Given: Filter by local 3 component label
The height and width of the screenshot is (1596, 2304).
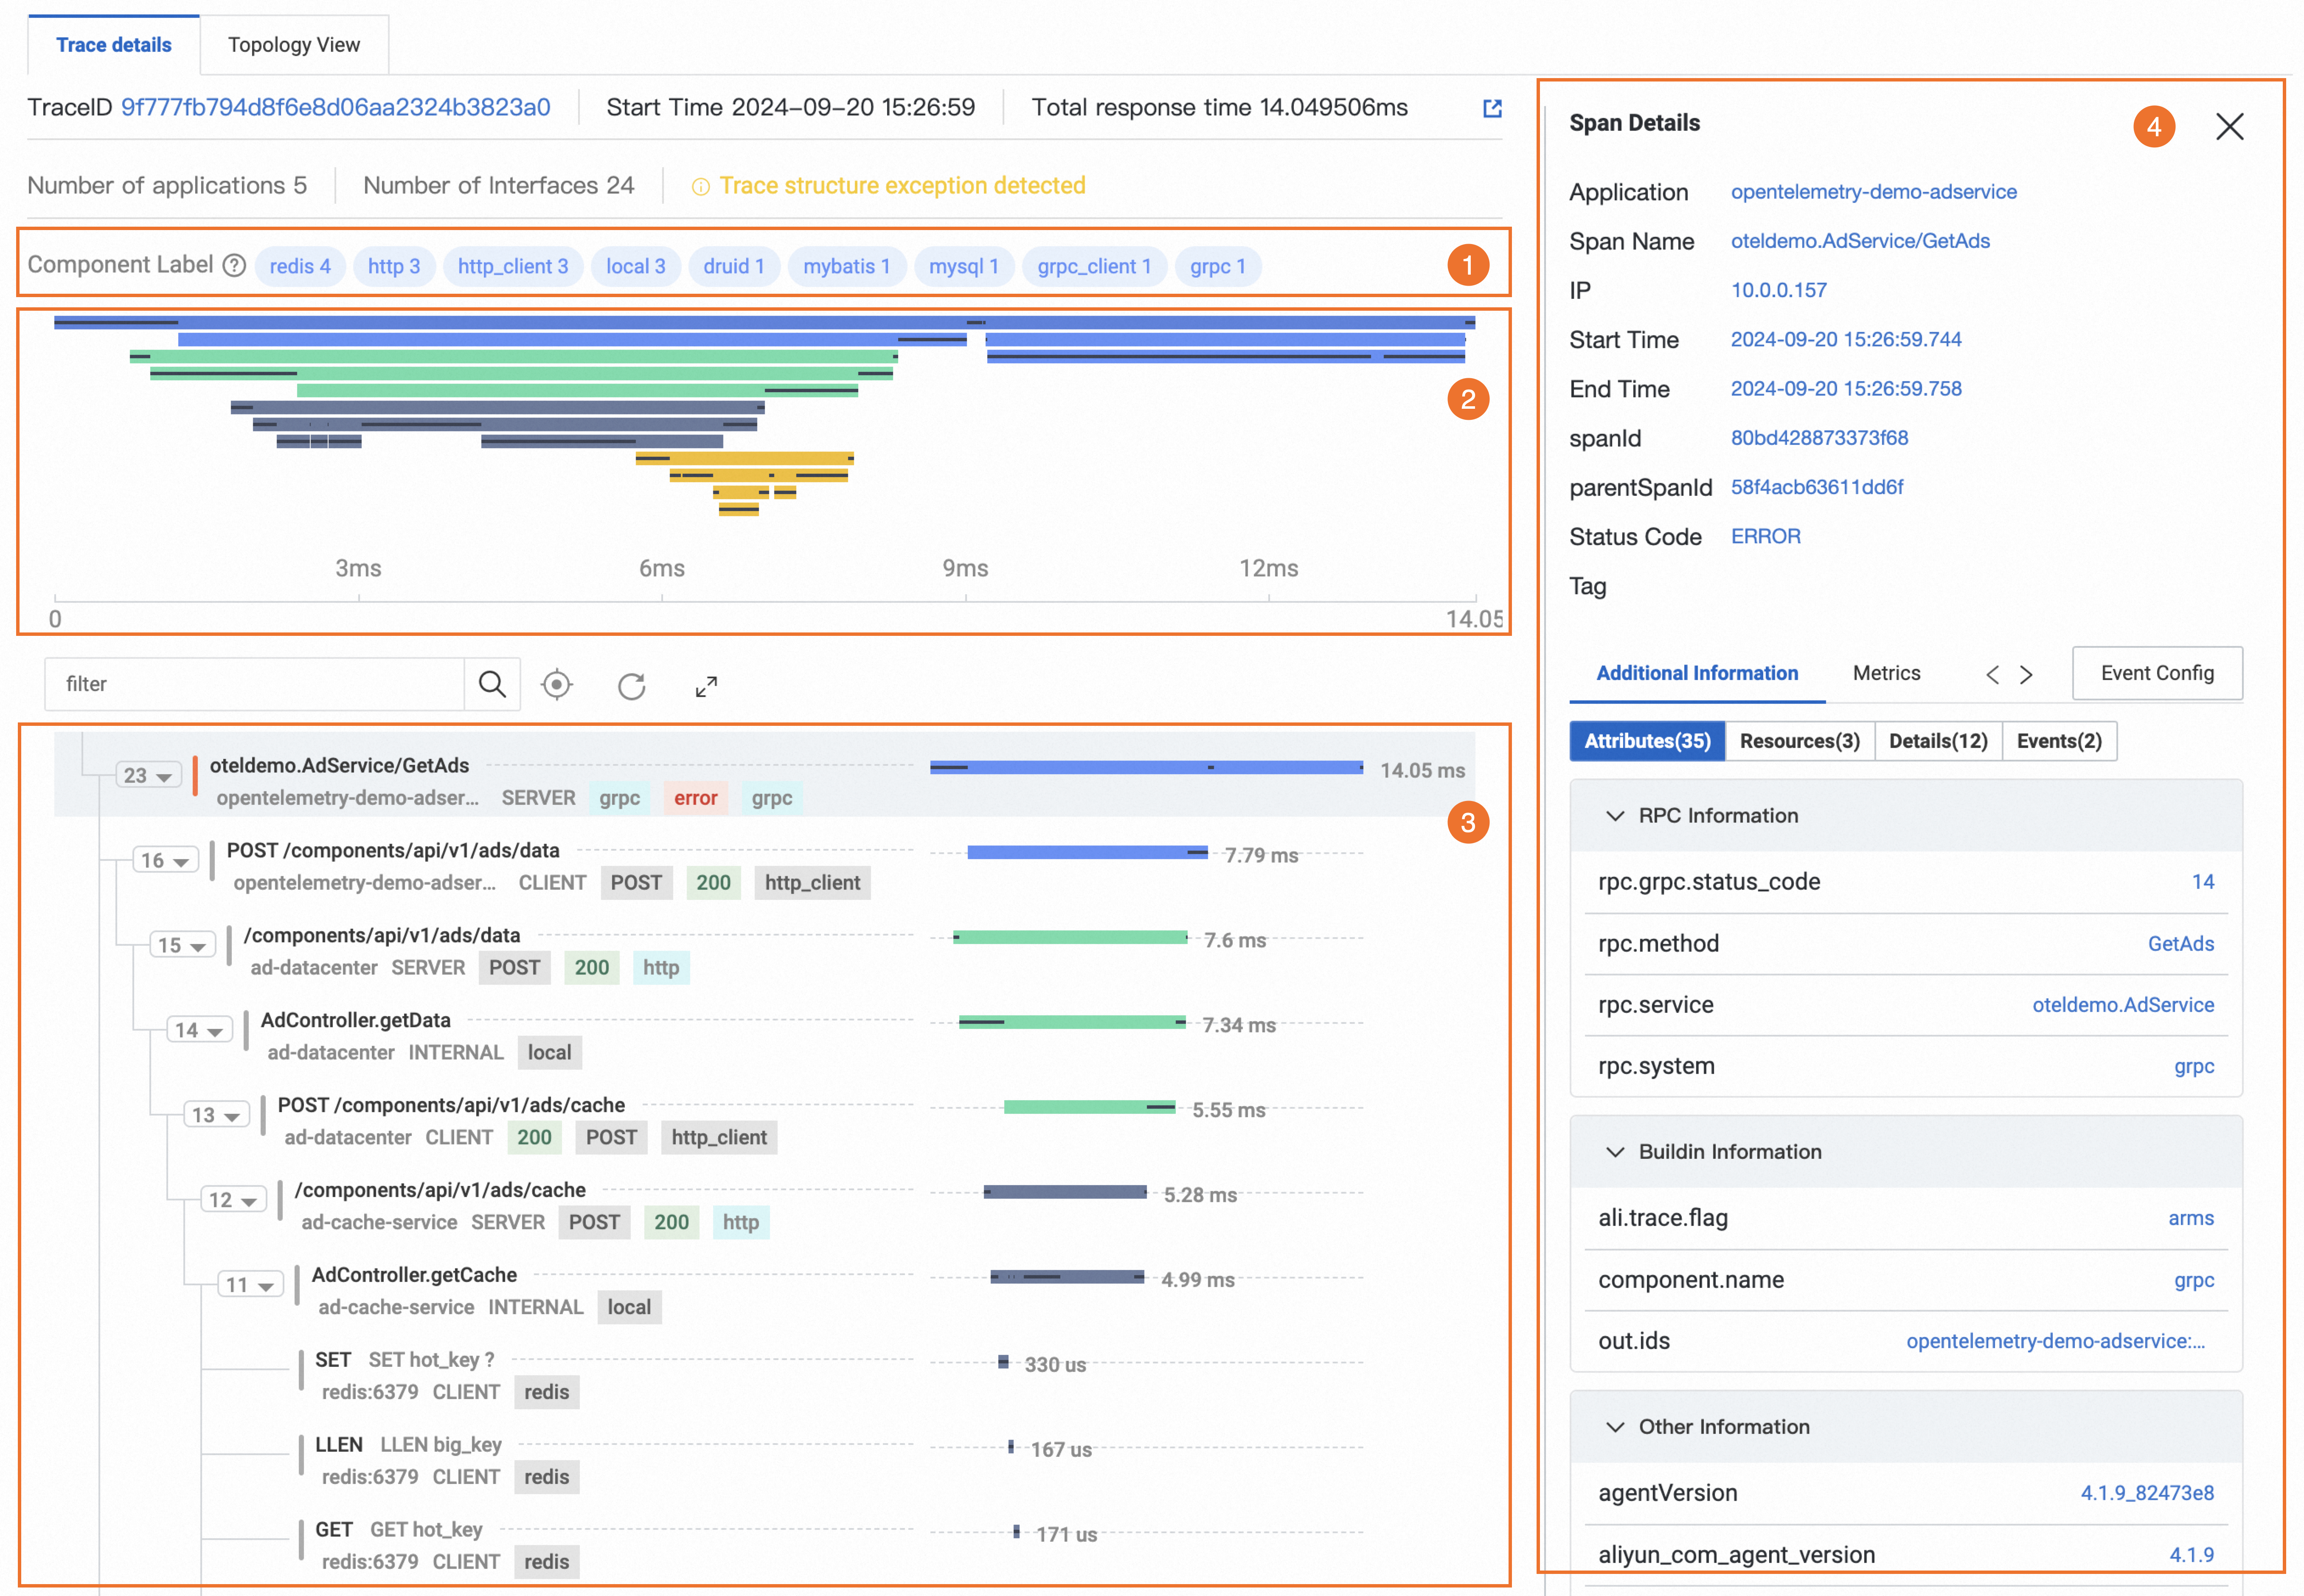Looking at the screenshot, I should coord(636,267).
